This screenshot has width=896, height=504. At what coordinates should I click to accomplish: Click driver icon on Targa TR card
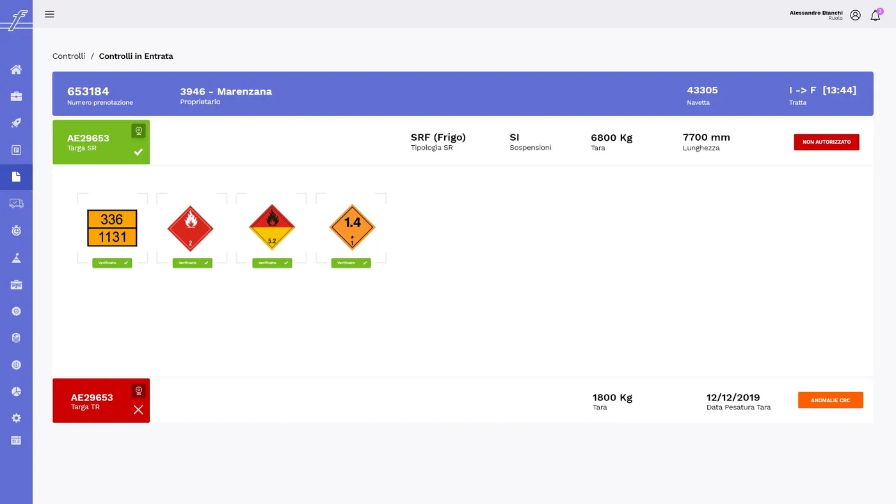coord(138,391)
